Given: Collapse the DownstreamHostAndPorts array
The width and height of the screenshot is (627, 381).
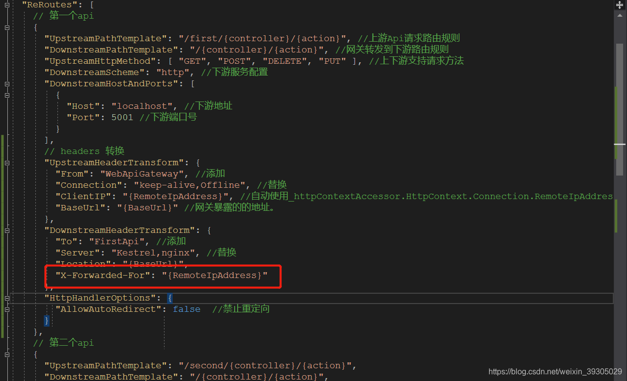Looking at the screenshot, I should pyautogui.click(x=7, y=84).
